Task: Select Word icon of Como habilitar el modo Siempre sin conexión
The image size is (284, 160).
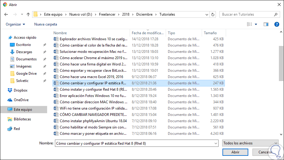Action: coord(56,127)
